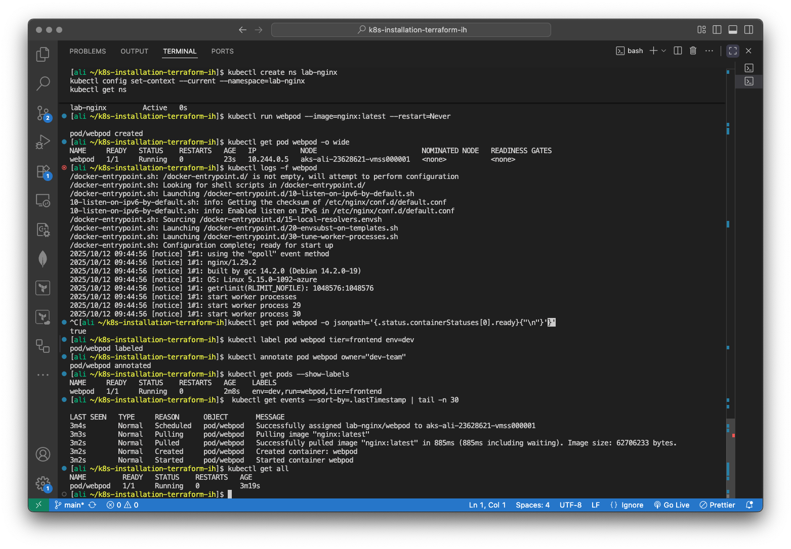This screenshot has width=791, height=549.
Task: Open terminal panel more actions menu
Action: 709,51
